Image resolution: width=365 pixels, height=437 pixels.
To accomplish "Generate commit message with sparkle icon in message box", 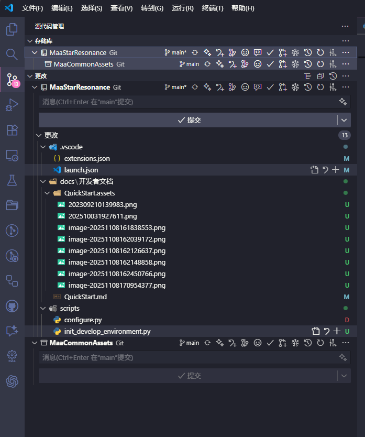I will pyautogui.click(x=343, y=102).
